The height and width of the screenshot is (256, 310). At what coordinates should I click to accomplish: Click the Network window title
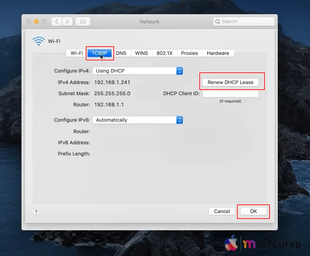point(150,21)
